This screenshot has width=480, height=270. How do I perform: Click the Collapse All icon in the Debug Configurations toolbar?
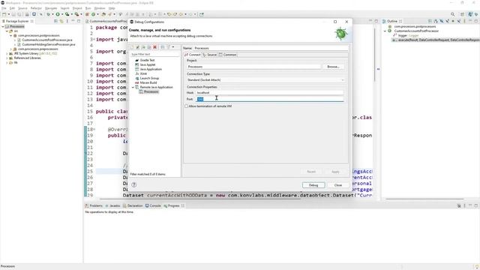click(163, 47)
